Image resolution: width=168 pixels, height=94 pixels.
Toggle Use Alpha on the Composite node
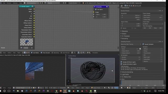96,9
